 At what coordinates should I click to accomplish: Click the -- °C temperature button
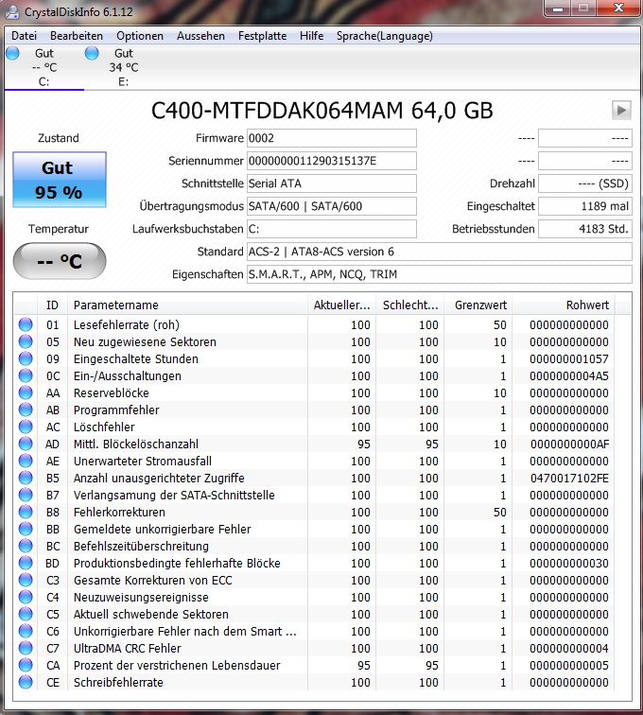pos(60,261)
